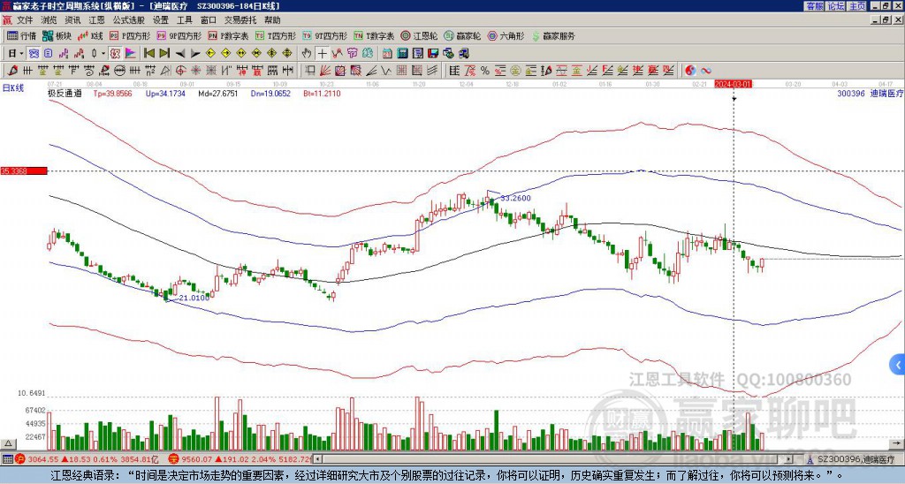Viewport: 905px width, 484px height.
Task: Select the hand pan tool
Action: point(307,54)
